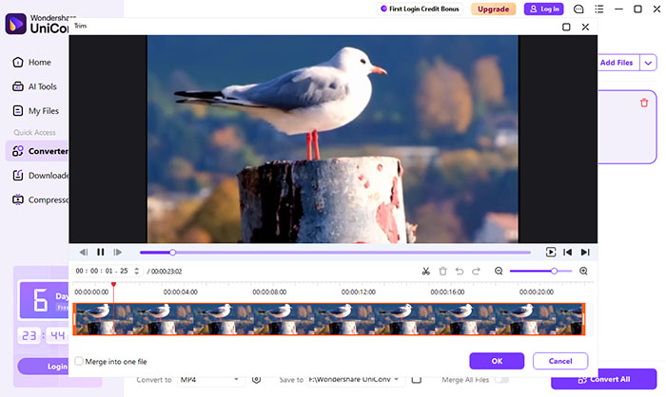Check Merge into one file
The width and height of the screenshot is (666, 397).
[x=79, y=361]
